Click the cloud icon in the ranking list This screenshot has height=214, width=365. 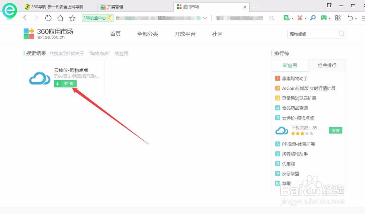tap(282, 131)
